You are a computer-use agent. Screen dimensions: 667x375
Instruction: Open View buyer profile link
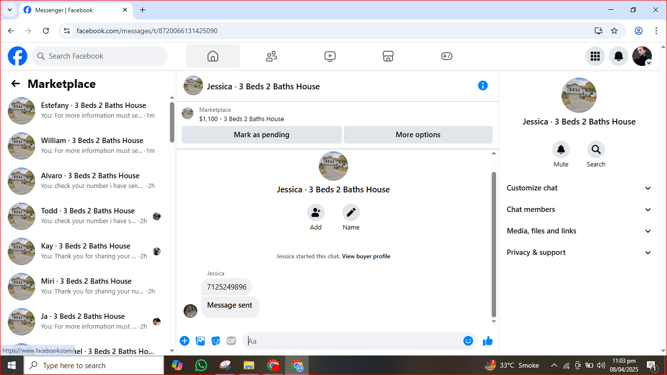coord(366,256)
